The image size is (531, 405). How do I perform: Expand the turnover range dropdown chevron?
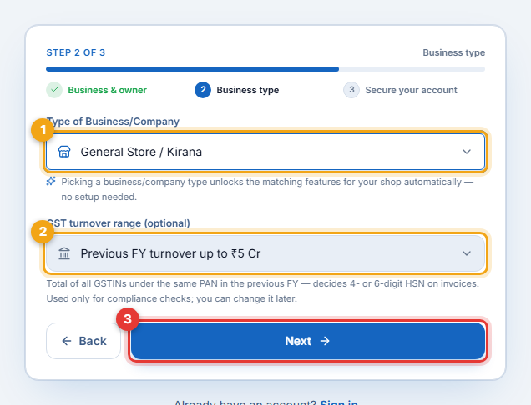click(467, 253)
